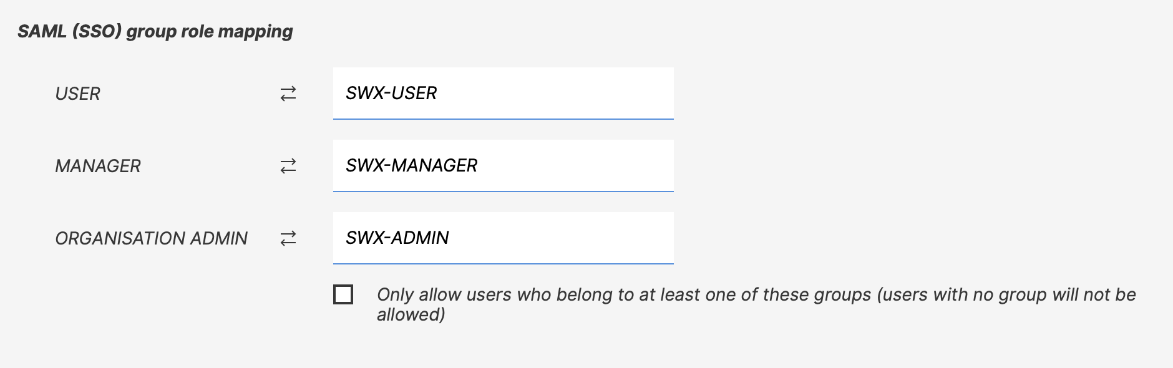
Task: Focus the SWX-ADMIN input field
Action: [503, 238]
